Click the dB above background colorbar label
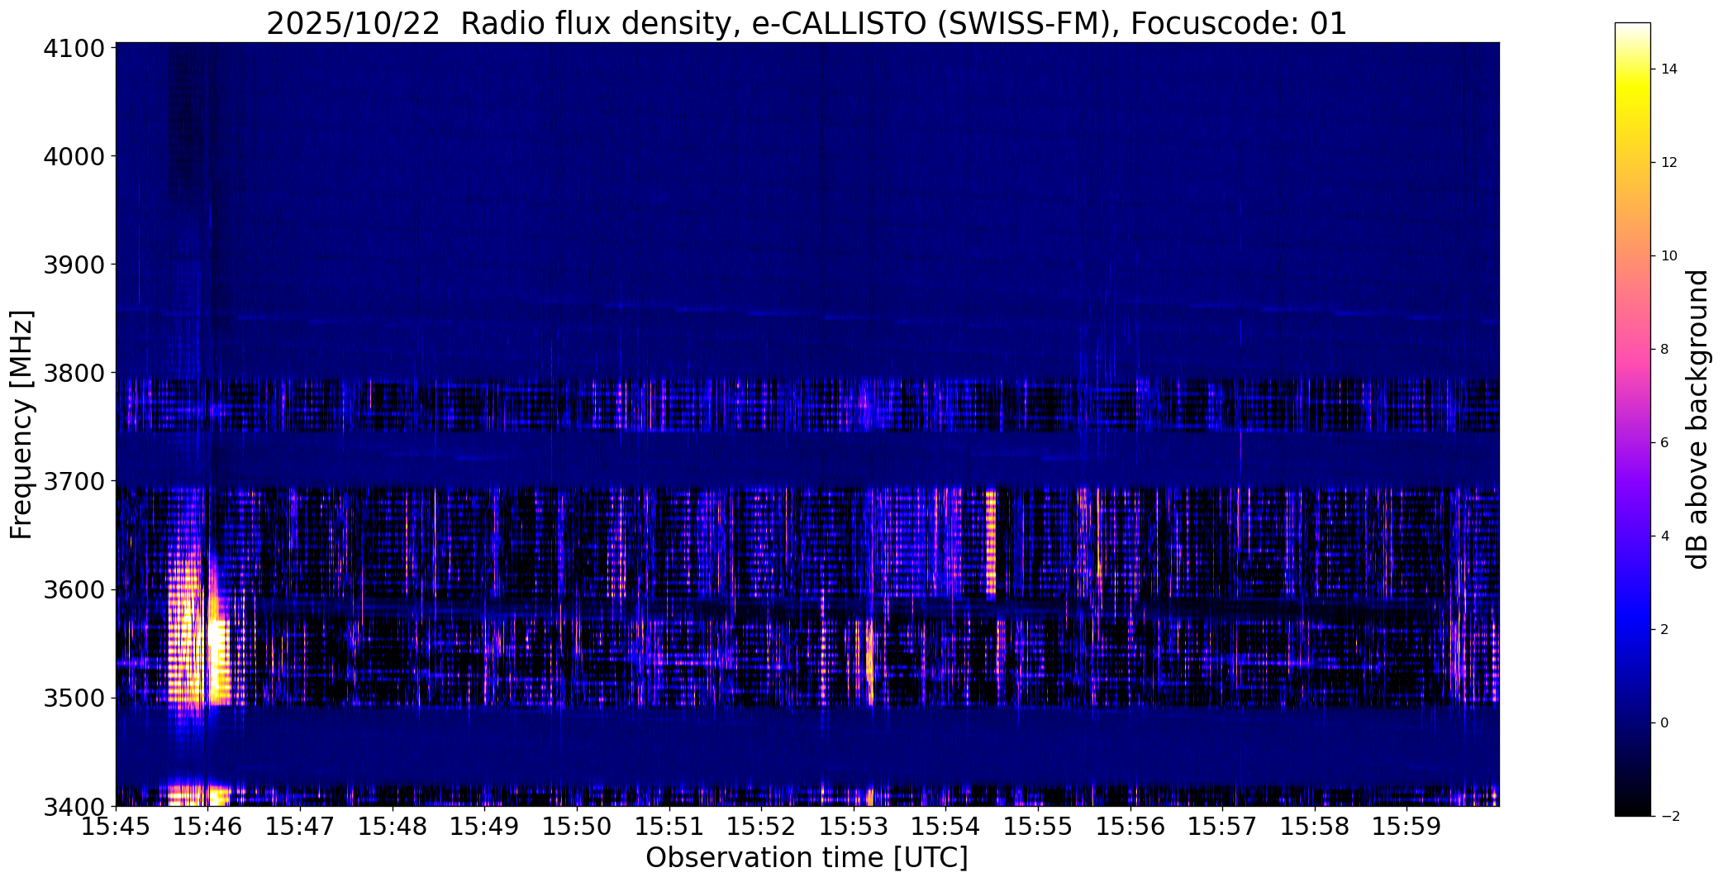This screenshot has width=1723, height=882. tap(1698, 419)
